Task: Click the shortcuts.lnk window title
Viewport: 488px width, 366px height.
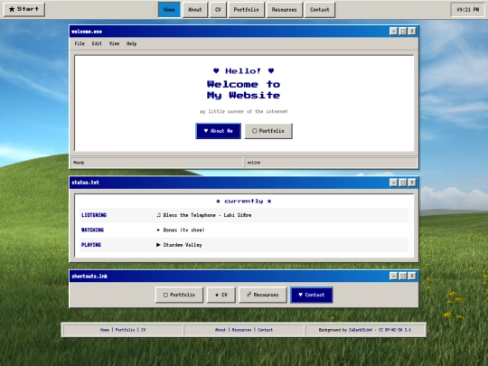Action: pos(89,276)
